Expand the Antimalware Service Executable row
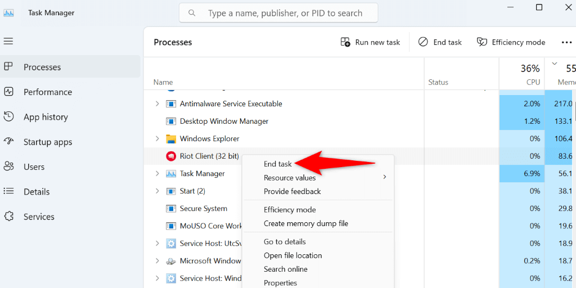Image resolution: width=576 pixels, height=288 pixels. click(157, 104)
